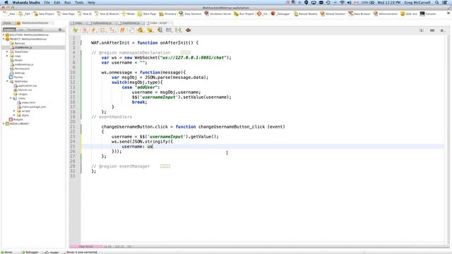Collapse the PROJECT tree node
Screen dimensions: 452x254
click(4, 39)
